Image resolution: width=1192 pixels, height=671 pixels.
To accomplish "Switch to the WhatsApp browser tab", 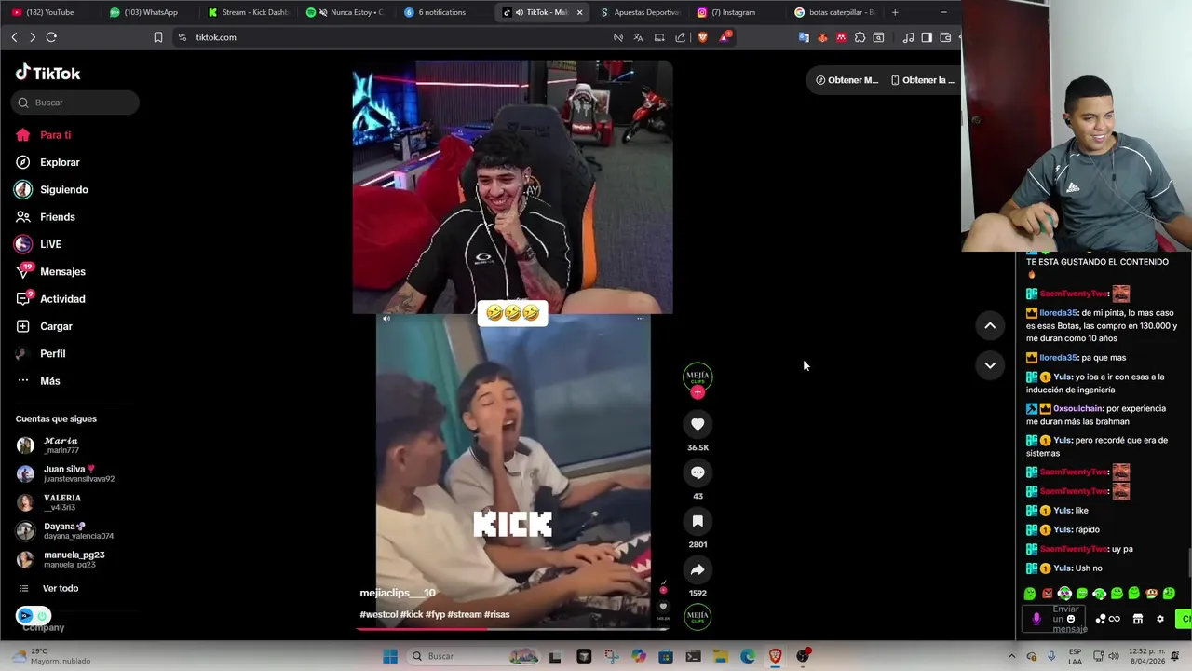I will point(149,12).
